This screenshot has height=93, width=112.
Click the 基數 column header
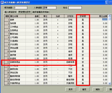[x=32, y=16]
